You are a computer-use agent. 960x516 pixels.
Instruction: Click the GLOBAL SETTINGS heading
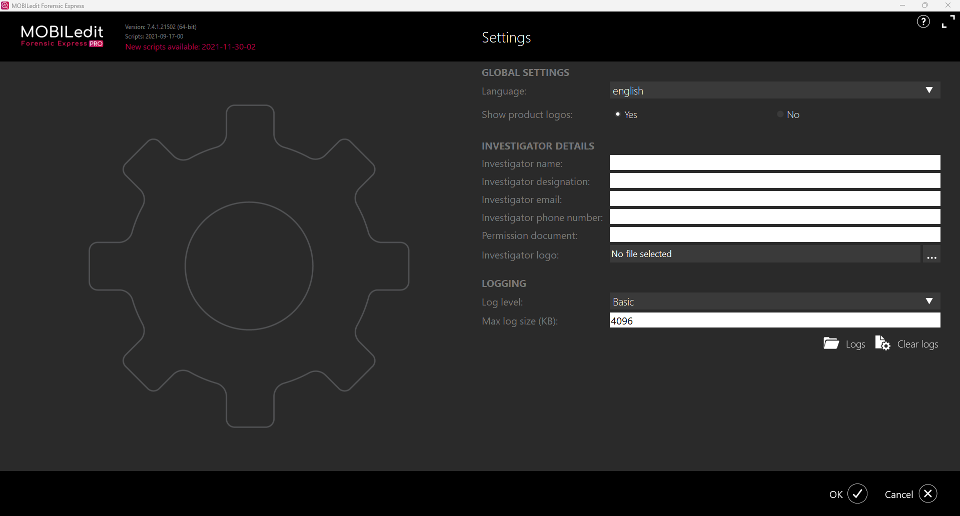525,72
